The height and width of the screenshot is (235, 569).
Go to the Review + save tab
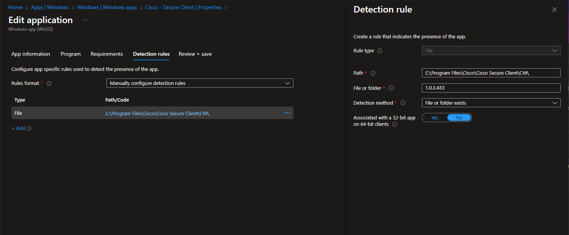(195, 54)
